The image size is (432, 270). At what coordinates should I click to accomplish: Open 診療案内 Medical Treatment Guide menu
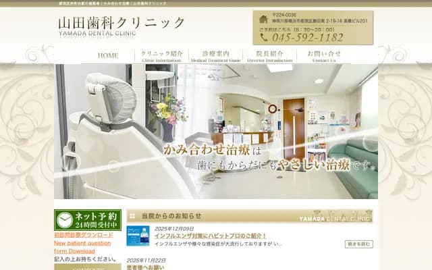[216, 56]
